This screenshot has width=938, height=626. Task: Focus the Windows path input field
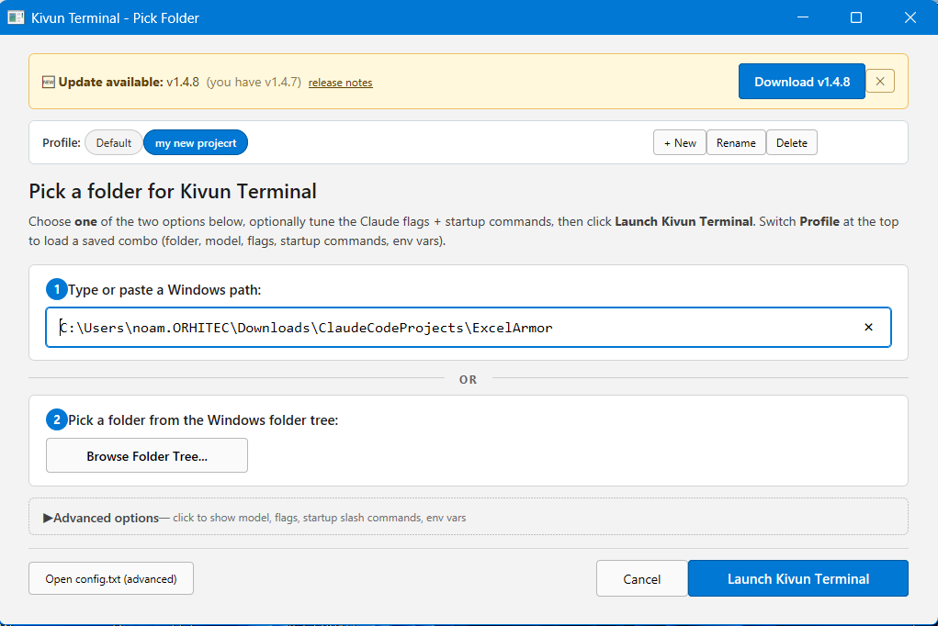(469, 327)
